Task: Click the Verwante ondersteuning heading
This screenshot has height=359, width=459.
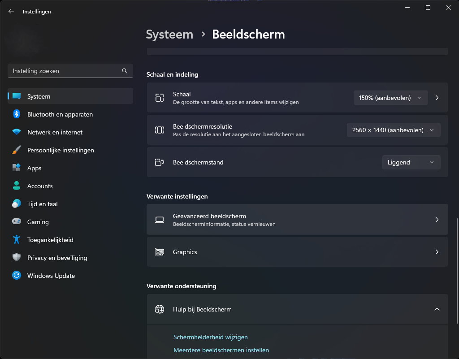Action: click(181, 286)
